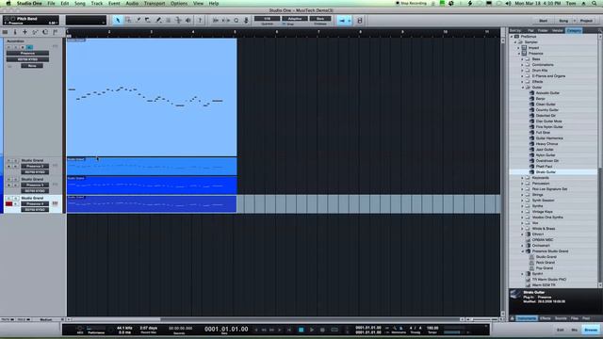Collapse the Presence instrument node
The height and width of the screenshot is (339, 603).
[519, 54]
